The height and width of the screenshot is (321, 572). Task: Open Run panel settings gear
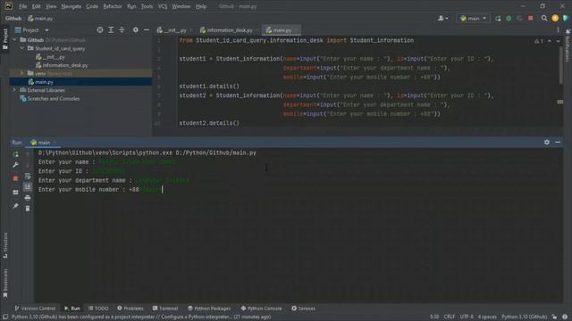(547, 143)
